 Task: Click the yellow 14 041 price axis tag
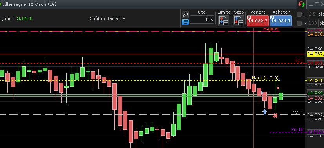click(315, 81)
